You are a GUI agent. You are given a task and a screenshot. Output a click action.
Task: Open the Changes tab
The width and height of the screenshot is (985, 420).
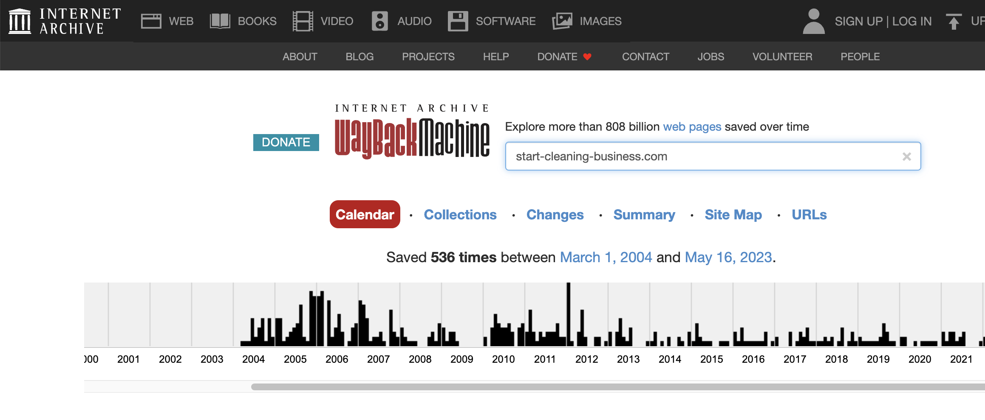tap(555, 215)
